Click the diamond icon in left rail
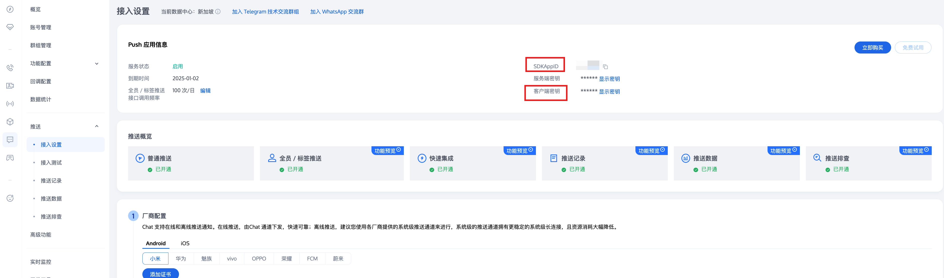Viewport: 944px width, 278px height. [10, 27]
